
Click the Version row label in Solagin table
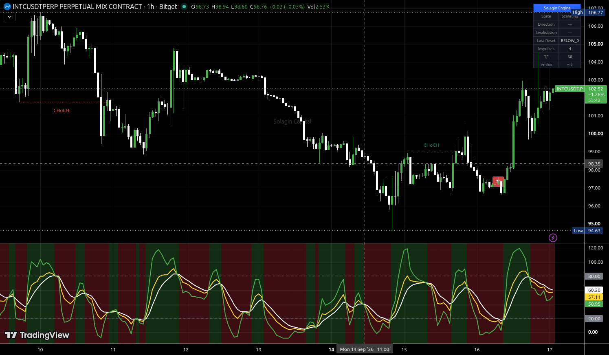[546, 64]
